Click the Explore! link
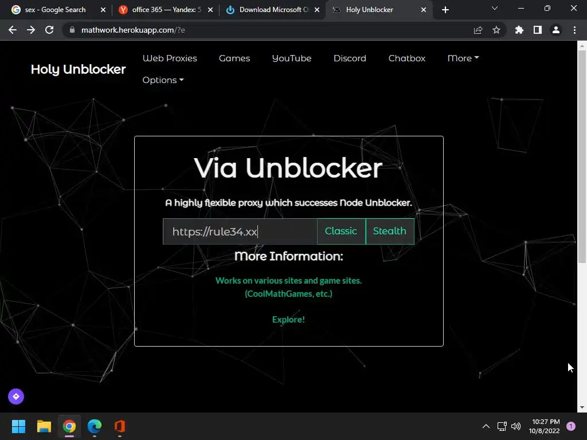This screenshot has height=440, width=587. [x=288, y=320]
